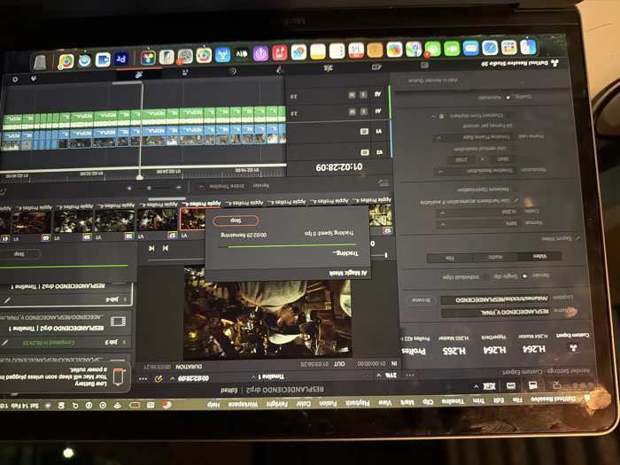Open the Fairlight menu in menu bar

pyautogui.click(x=277, y=404)
